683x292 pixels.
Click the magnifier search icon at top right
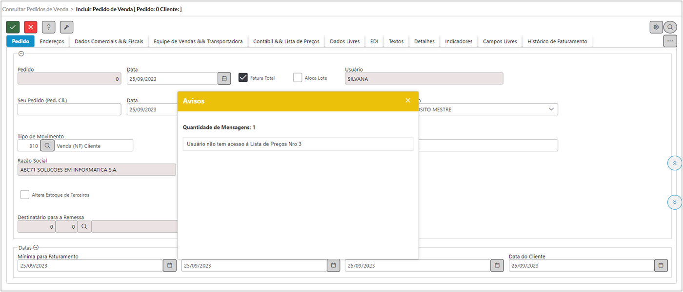(x=670, y=27)
